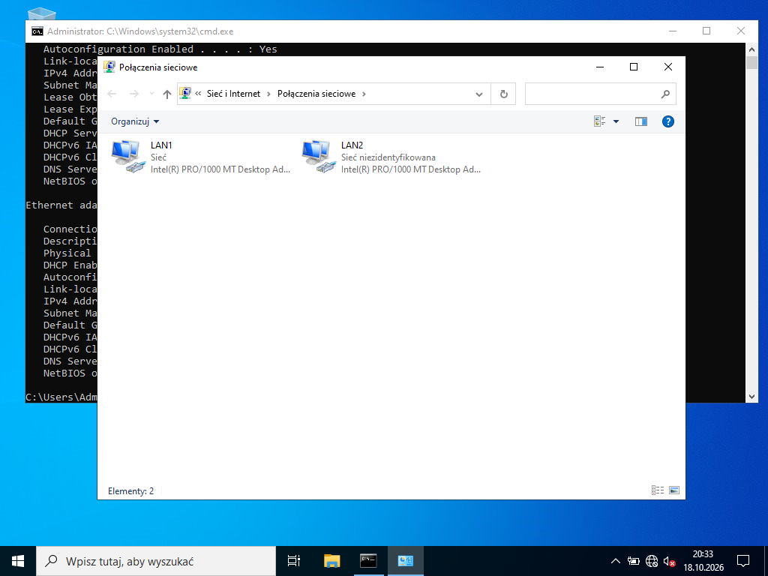Click the network connections taskbar button

(x=406, y=561)
